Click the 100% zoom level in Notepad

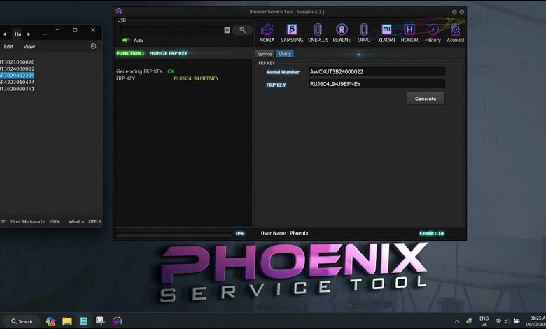(x=55, y=221)
